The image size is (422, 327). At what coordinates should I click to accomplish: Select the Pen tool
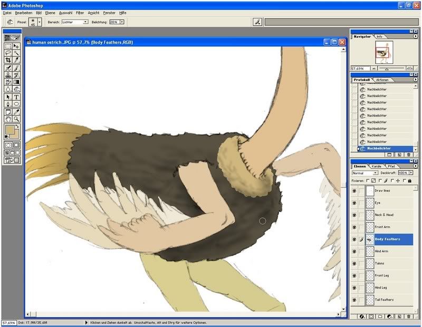click(8, 104)
